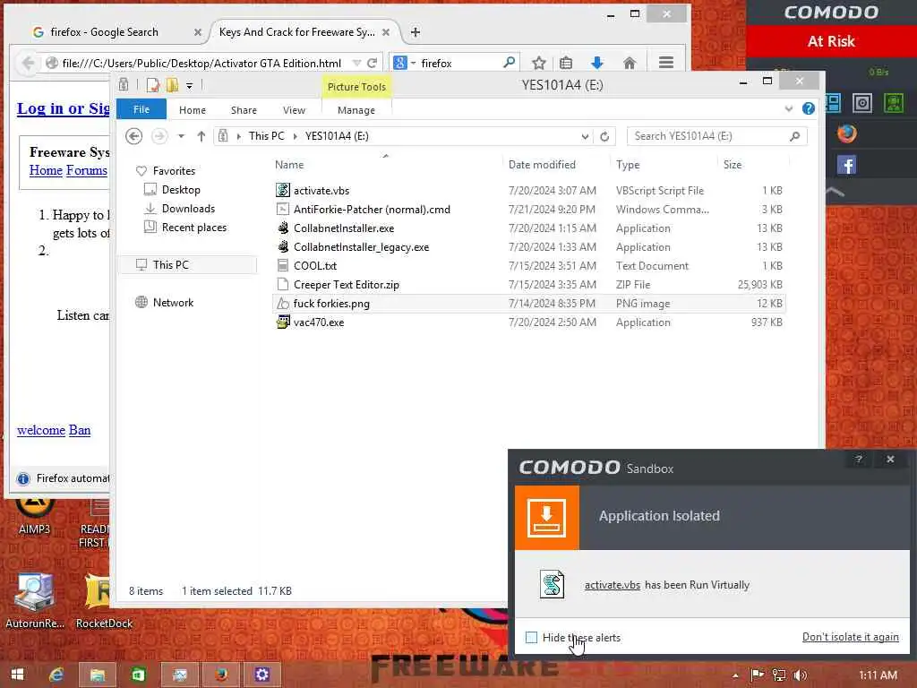Viewport: 917px width, 688px height.
Task: Select COOL.txt text document
Action: [x=314, y=265]
